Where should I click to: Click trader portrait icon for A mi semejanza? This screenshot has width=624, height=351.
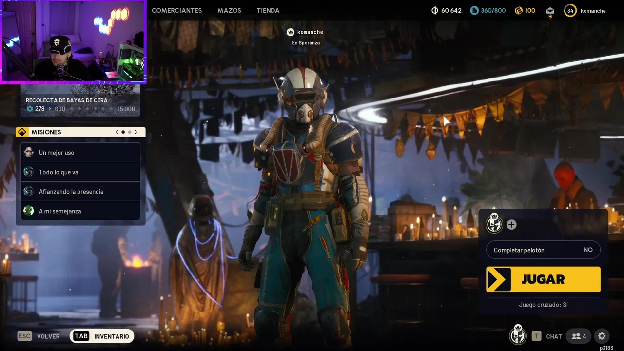(x=29, y=211)
